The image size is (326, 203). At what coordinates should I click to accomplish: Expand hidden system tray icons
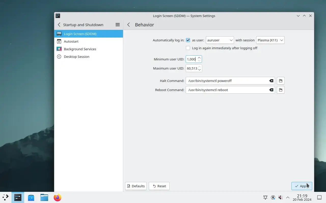tap(288, 197)
